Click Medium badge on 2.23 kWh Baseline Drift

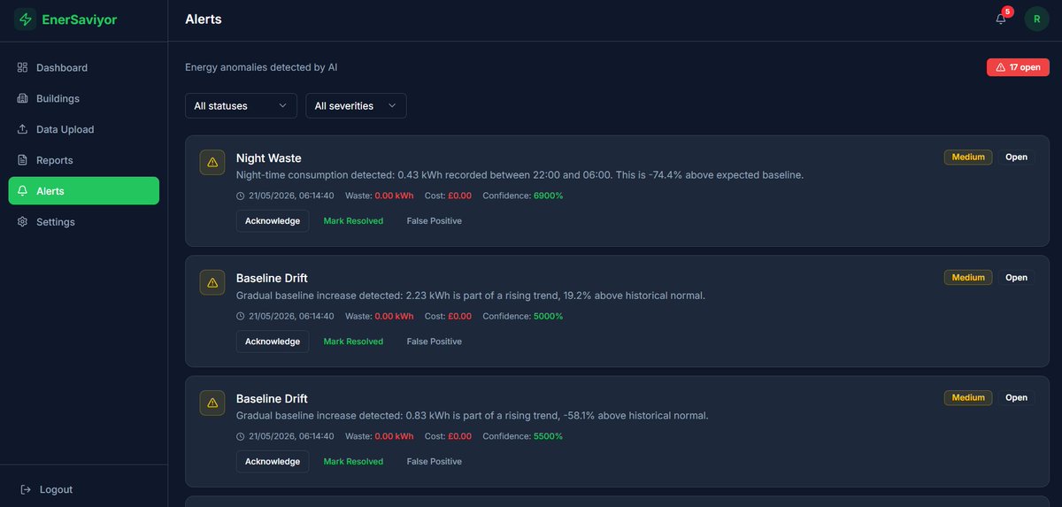(x=968, y=277)
